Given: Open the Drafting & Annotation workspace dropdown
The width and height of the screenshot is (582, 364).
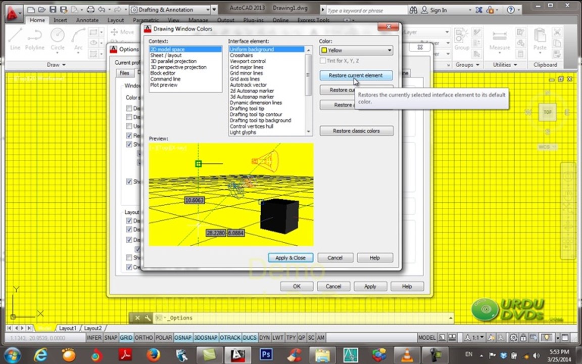Looking at the screenshot, I should [170, 10].
